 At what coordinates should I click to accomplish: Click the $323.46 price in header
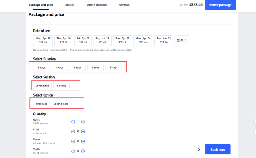(x=196, y=5)
